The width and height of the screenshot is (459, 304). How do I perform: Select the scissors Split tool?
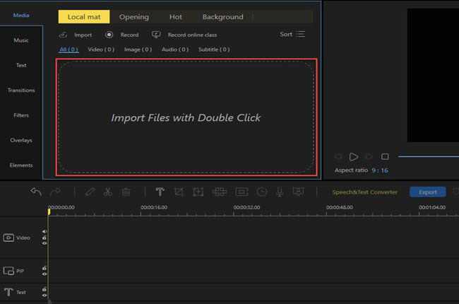coord(107,192)
